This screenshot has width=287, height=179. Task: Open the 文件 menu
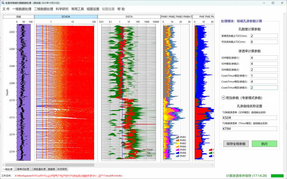point(6,9)
